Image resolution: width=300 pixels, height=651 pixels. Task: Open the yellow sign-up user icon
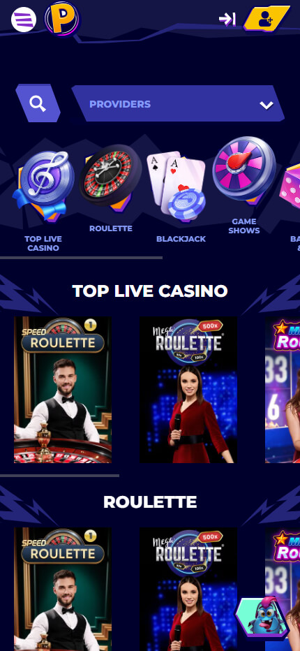tap(266, 19)
